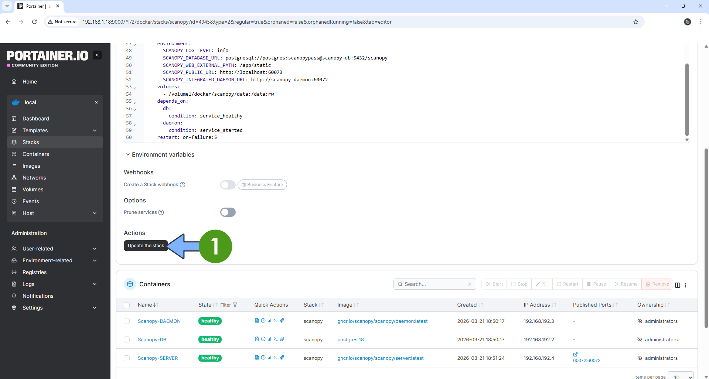Click the Update the stack button
Image resolution: width=709 pixels, height=379 pixels.
pyautogui.click(x=146, y=246)
